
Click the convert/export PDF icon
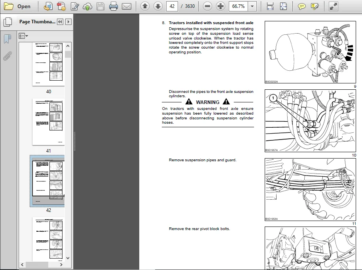48,6
